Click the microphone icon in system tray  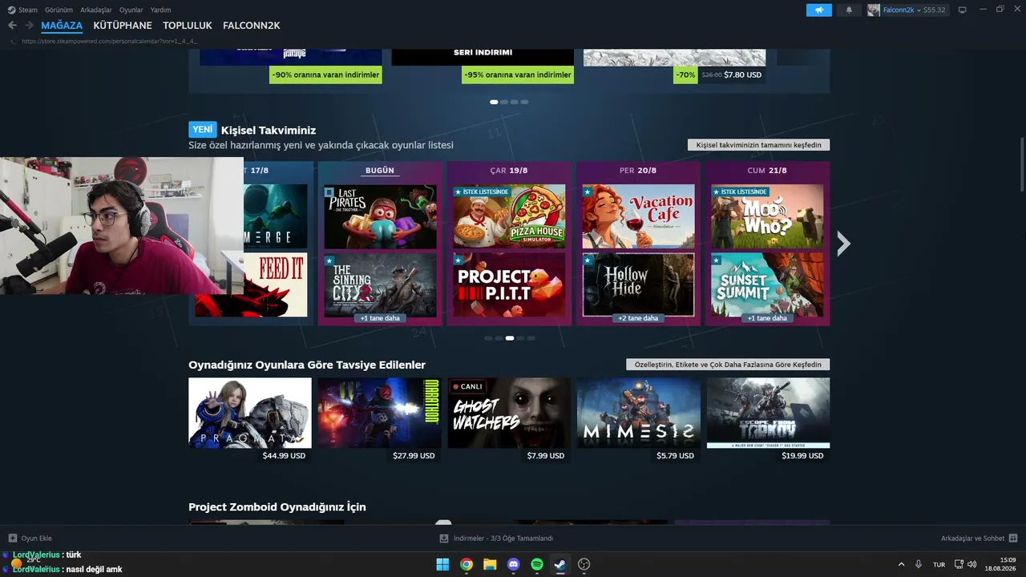[x=919, y=564]
